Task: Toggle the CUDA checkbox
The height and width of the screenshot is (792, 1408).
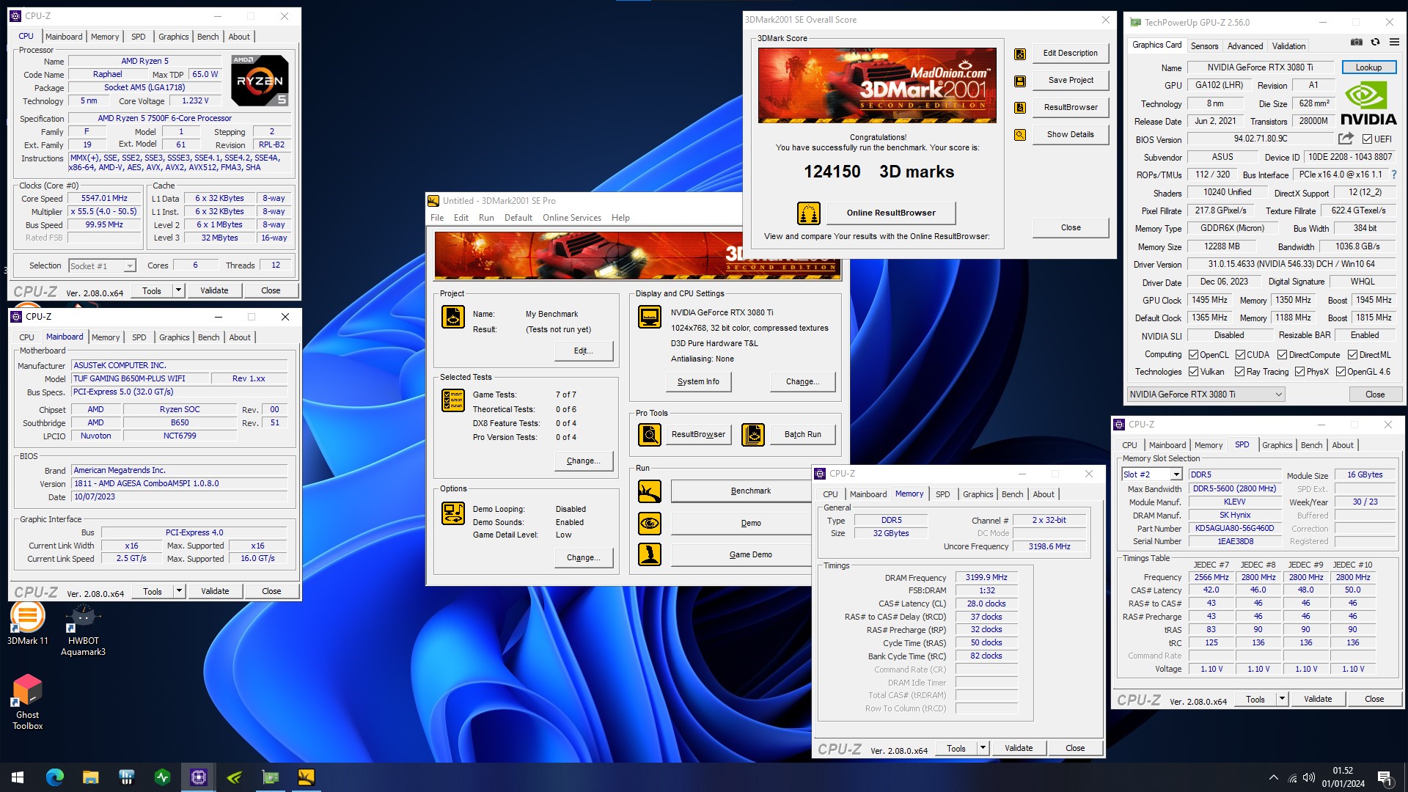Action: coord(1240,355)
